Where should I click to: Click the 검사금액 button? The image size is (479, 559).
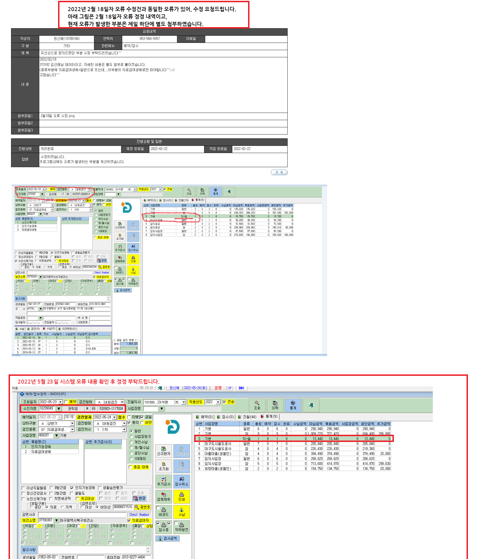coord(168,538)
